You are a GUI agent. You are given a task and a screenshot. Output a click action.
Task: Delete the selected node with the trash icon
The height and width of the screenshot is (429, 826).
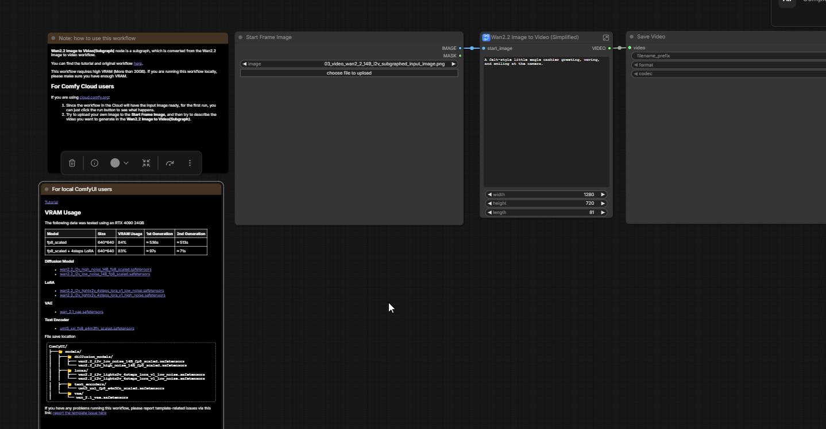click(72, 163)
